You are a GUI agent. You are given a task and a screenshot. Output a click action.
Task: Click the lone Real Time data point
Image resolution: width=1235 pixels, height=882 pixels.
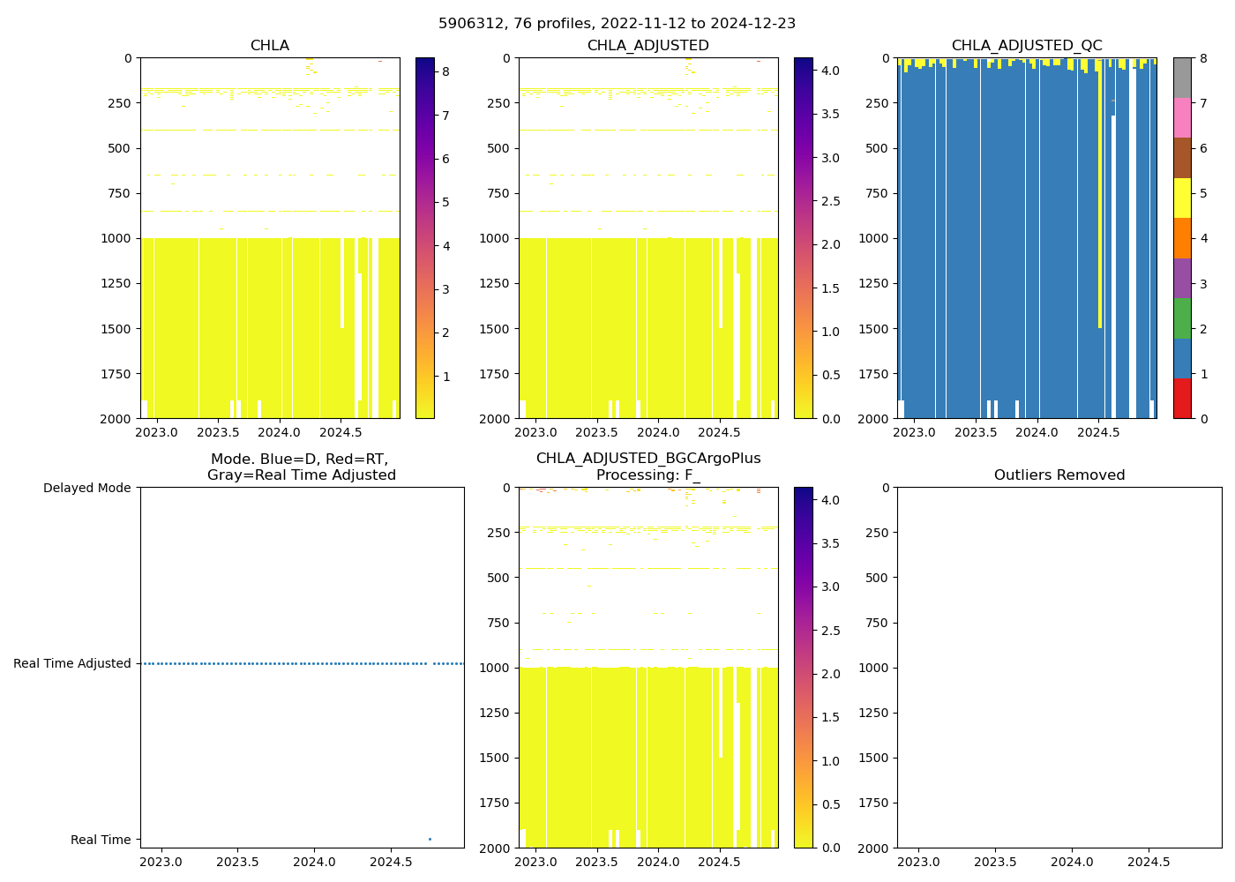(x=430, y=839)
